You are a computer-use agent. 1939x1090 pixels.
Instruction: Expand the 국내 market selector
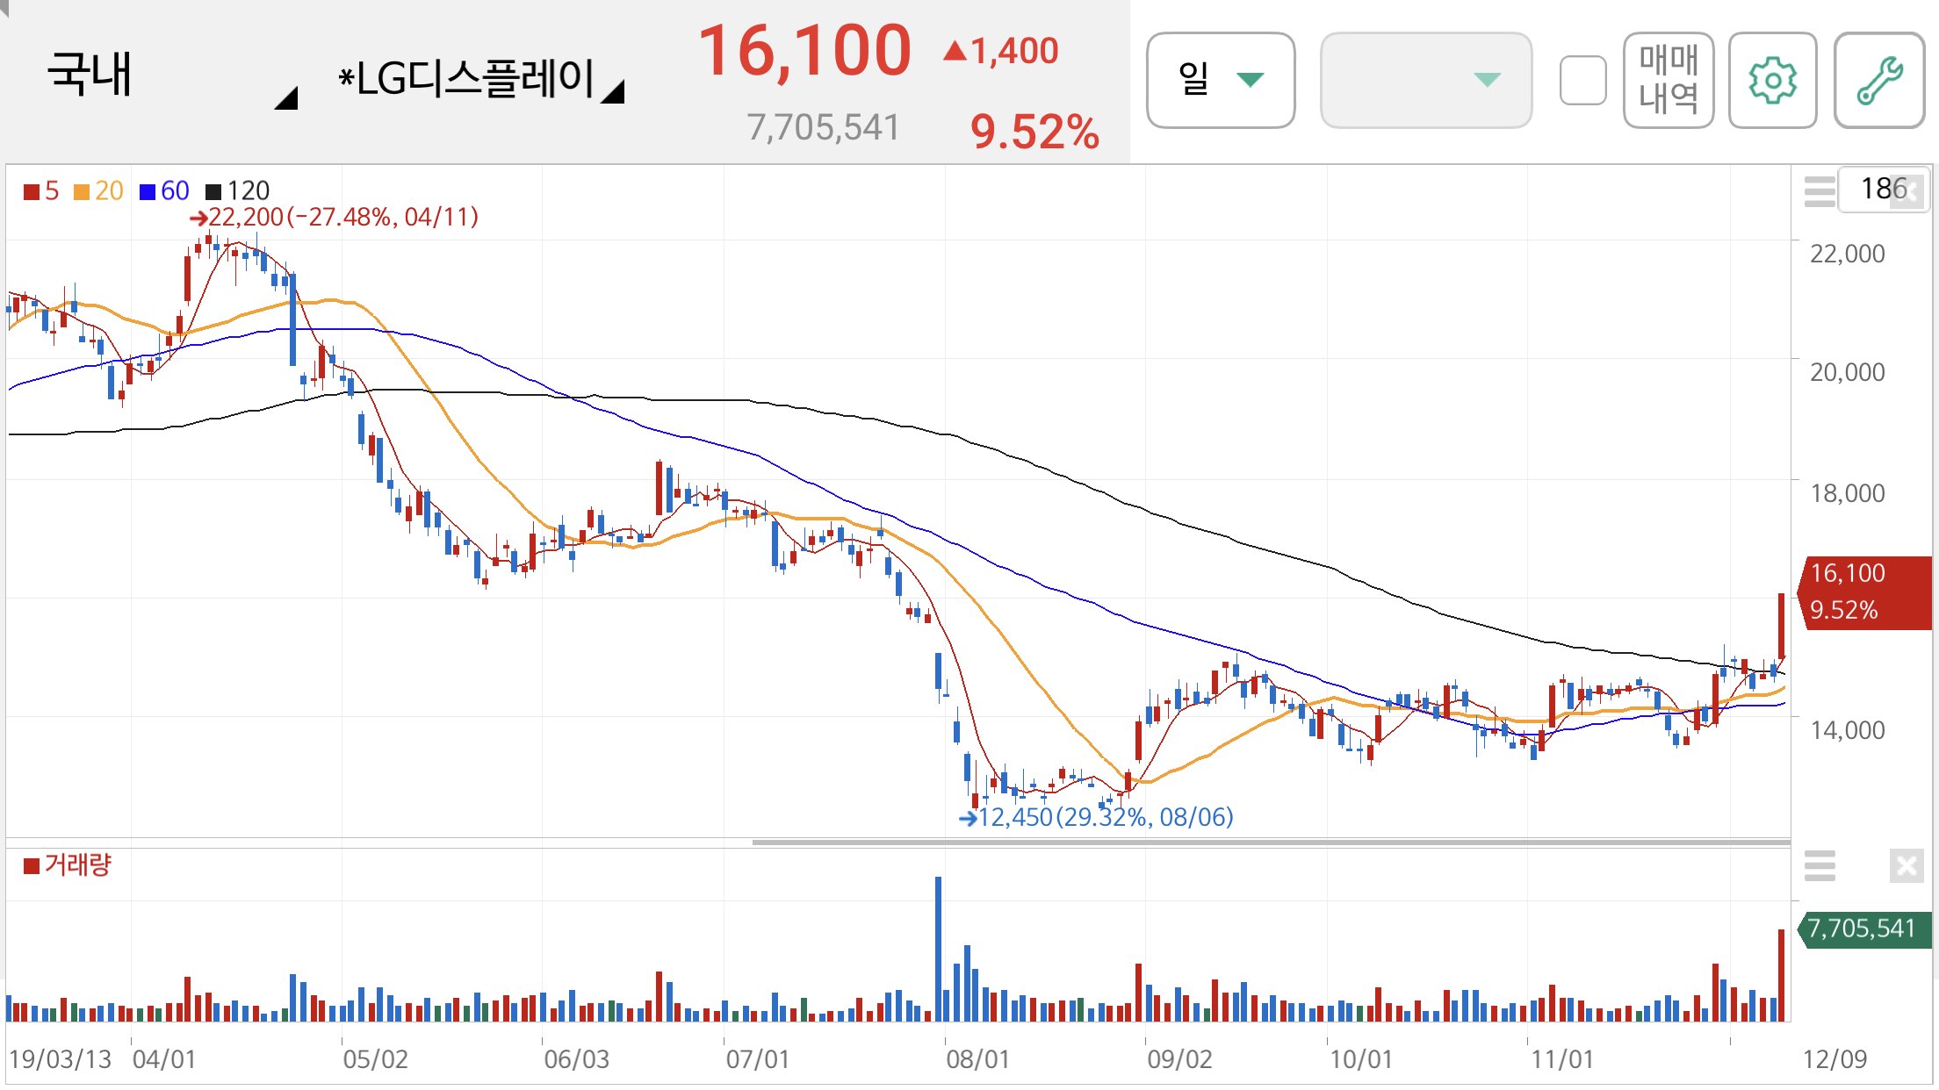point(171,77)
